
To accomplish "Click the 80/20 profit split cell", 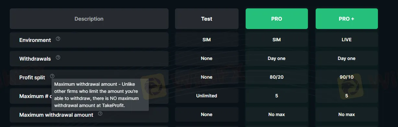I will (x=277, y=77).
